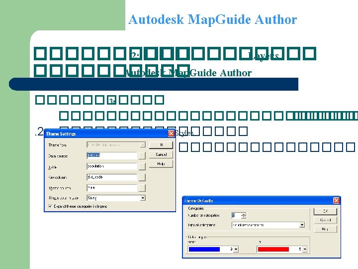
Task: Click OK in Theme Settings dialog
Action: pos(161,145)
